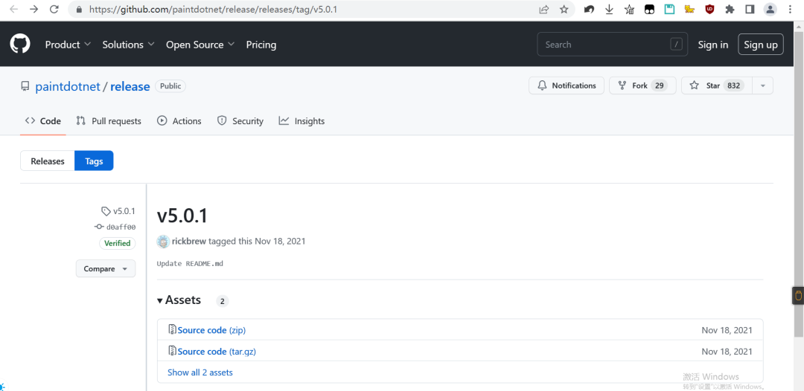Click the v5.0.1 release heading
The width and height of the screenshot is (804, 391).
pyautogui.click(x=182, y=216)
